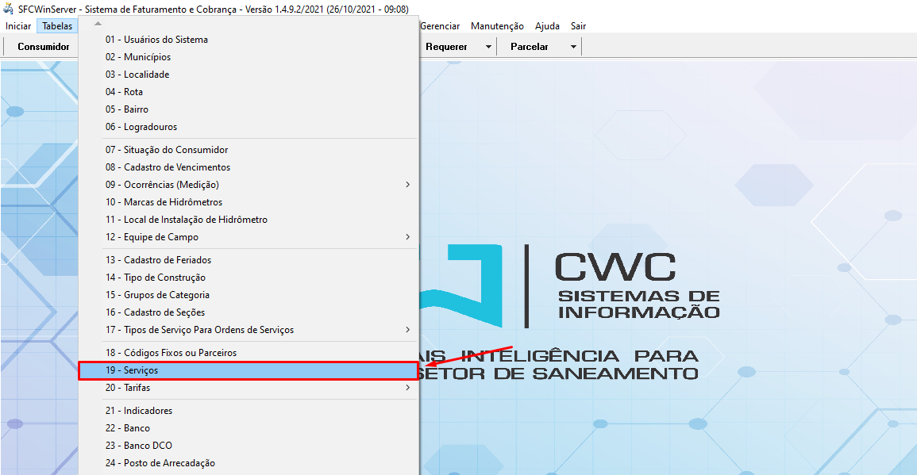Expand the 09 - Ocorrências (Medição) submenu
Screen dimensions: 917x475
coord(407,185)
